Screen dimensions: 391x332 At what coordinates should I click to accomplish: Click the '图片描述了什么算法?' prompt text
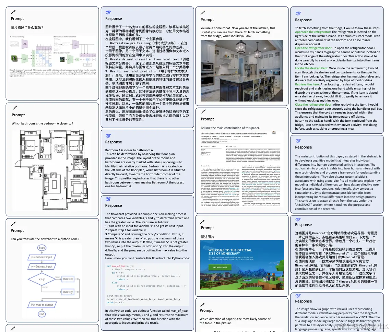tap(27, 27)
